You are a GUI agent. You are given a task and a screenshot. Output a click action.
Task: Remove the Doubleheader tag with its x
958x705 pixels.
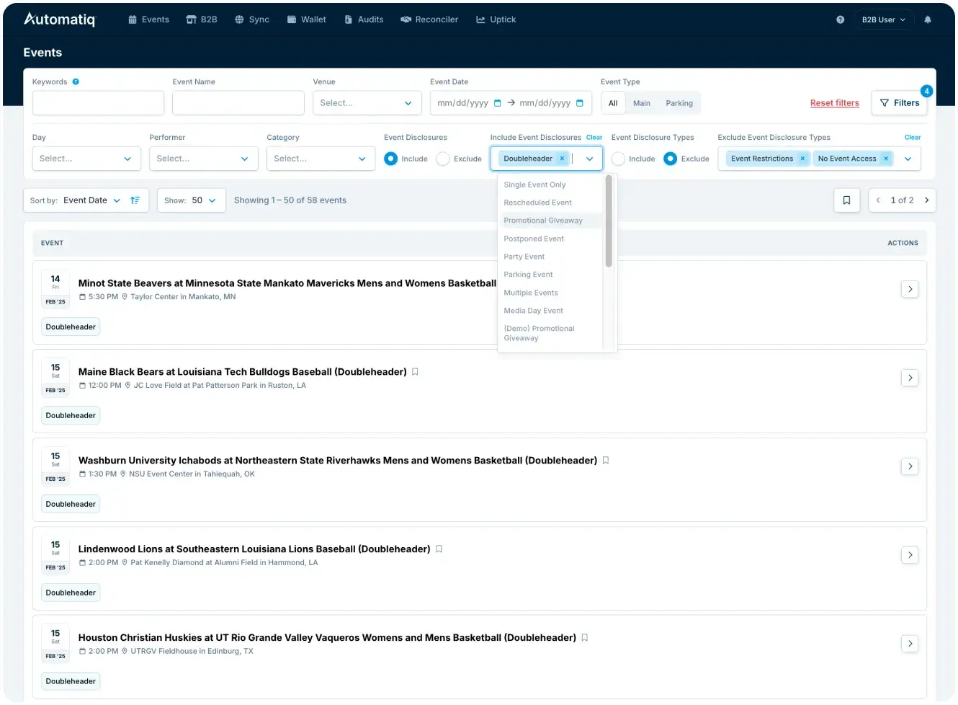pos(562,159)
